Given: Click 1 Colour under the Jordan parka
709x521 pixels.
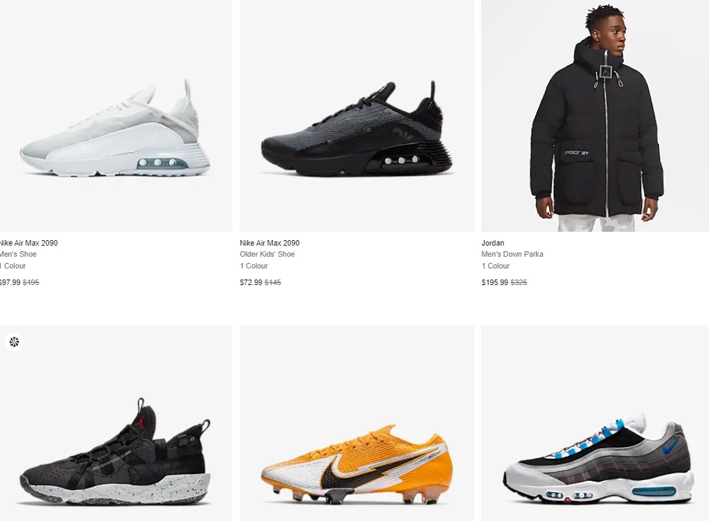Looking at the screenshot, I should [496, 266].
